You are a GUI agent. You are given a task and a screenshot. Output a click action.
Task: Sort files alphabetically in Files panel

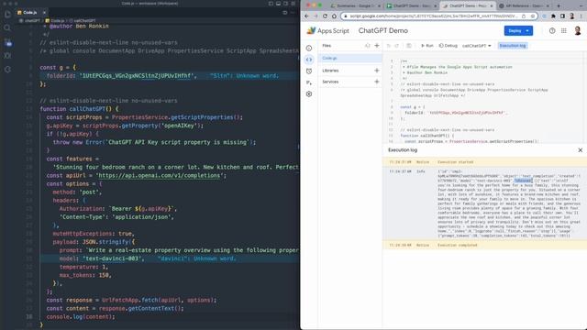pyautogui.click(x=367, y=46)
